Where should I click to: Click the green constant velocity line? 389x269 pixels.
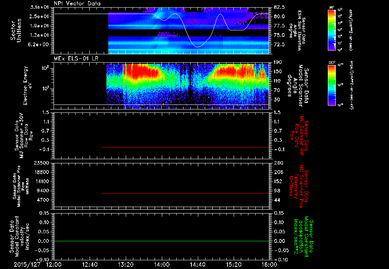(161, 241)
